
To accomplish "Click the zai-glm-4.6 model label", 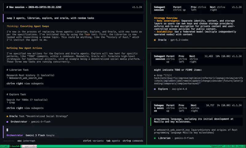I will (x=179, y=89).
